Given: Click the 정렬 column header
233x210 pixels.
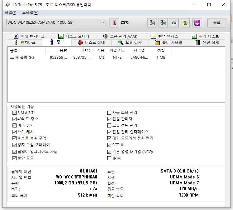Looking at the screenshot, I should pyautogui.click(x=161, y=51).
